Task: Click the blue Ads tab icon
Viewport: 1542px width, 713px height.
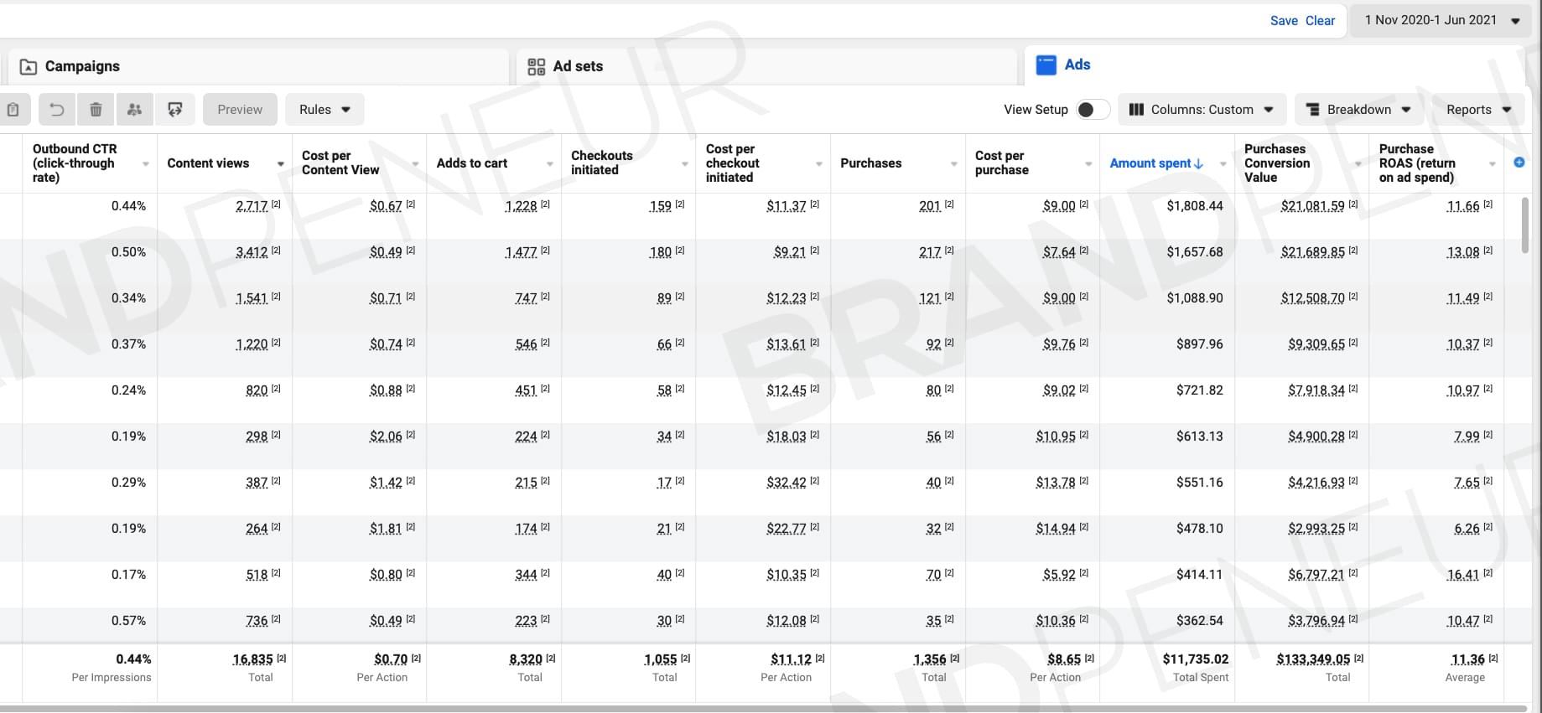Action: point(1046,65)
